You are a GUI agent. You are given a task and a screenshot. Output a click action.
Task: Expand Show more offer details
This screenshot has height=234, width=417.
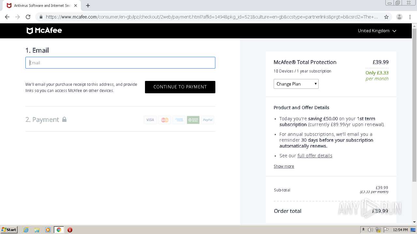[x=284, y=166]
